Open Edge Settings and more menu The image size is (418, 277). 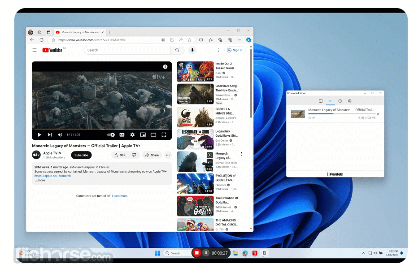tap(239, 40)
